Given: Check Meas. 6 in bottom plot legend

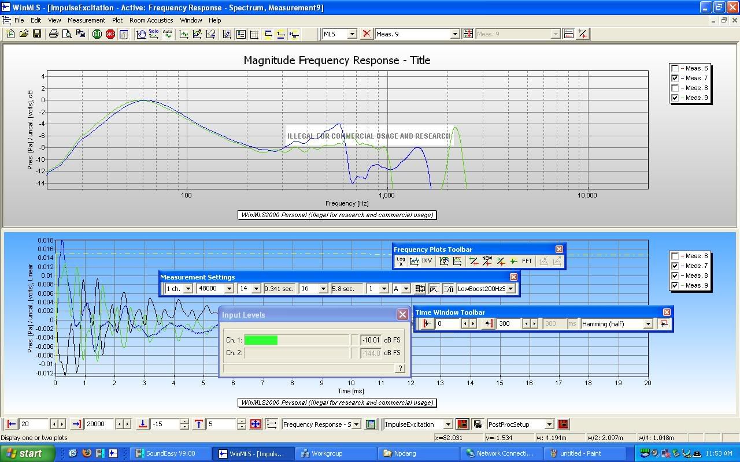Looking at the screenshot, I should coord(675,256).
